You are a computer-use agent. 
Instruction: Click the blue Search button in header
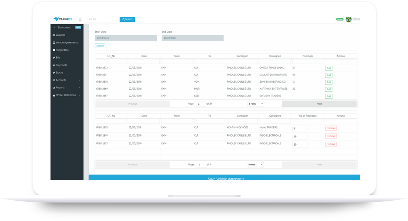(x=127, y=19)
